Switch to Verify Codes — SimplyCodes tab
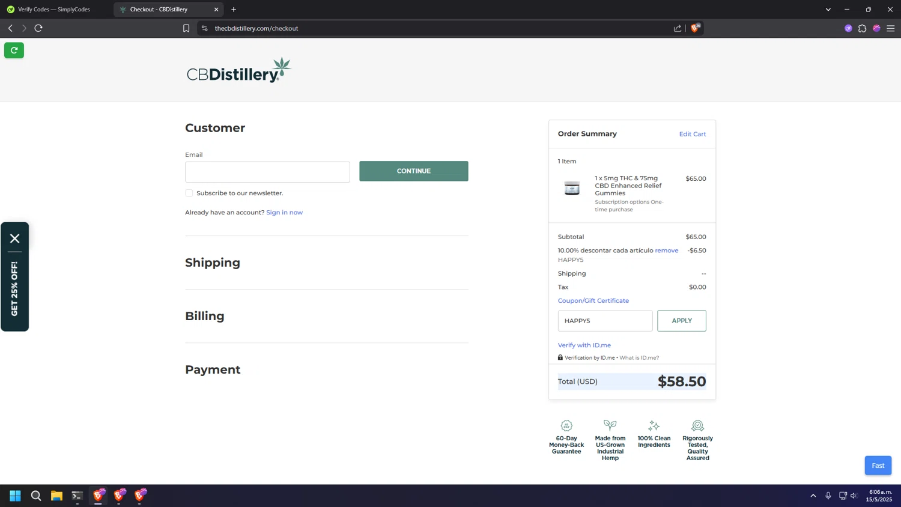 54,10
